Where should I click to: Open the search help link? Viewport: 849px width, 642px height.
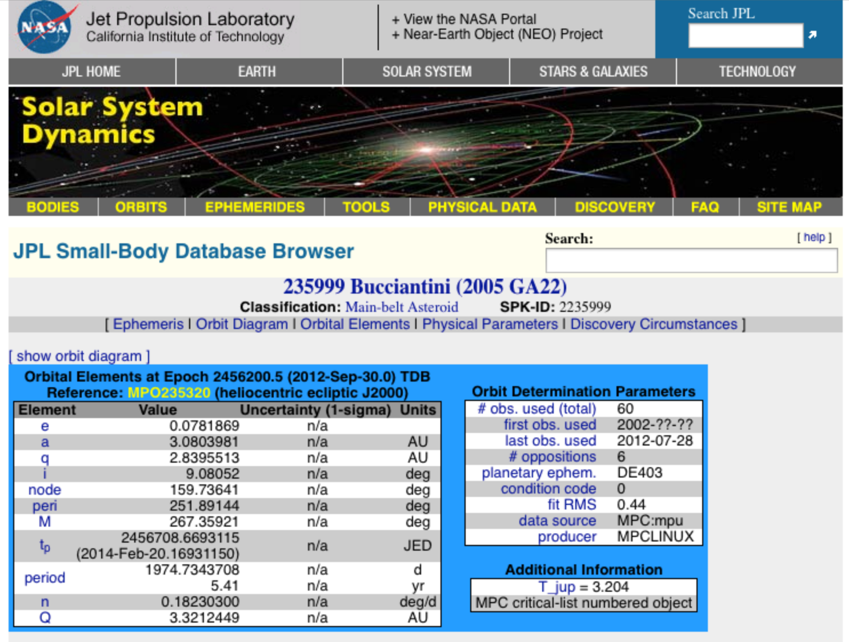tap(814, 237)
